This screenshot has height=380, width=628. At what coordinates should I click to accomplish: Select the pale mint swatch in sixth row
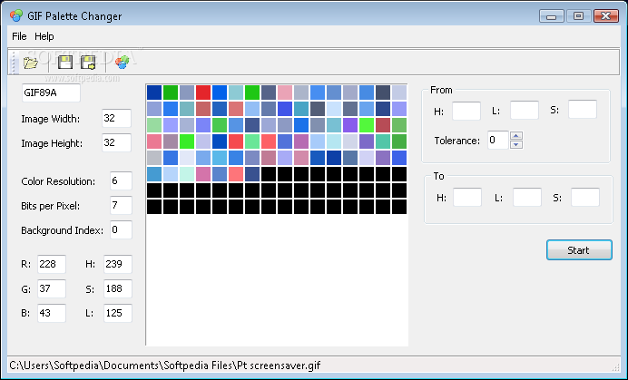[187, 174]
